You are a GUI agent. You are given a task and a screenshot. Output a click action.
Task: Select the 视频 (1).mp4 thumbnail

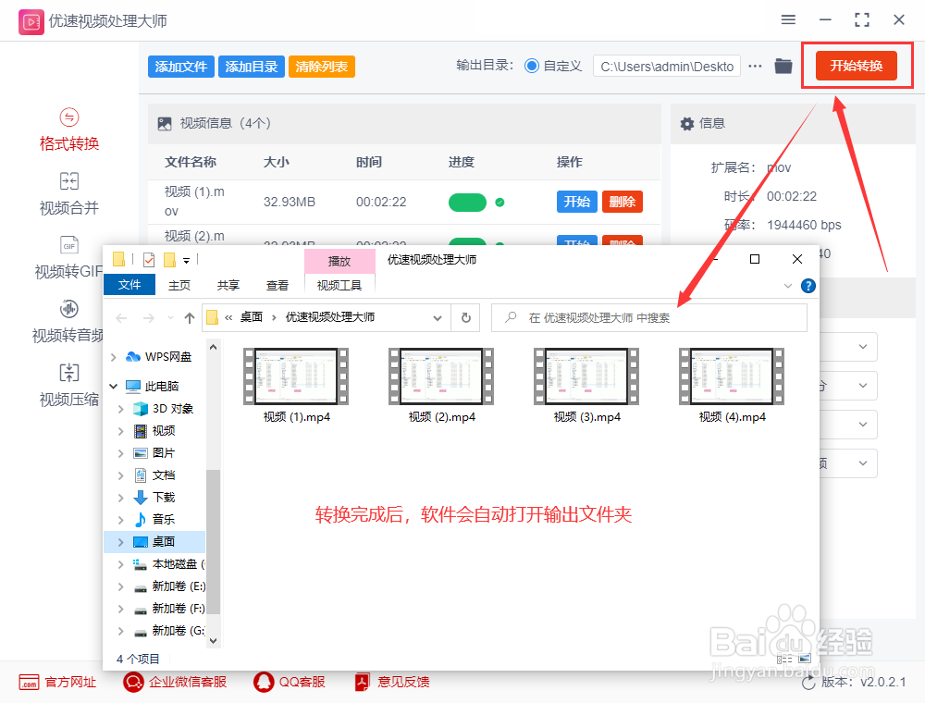[296, 376]
